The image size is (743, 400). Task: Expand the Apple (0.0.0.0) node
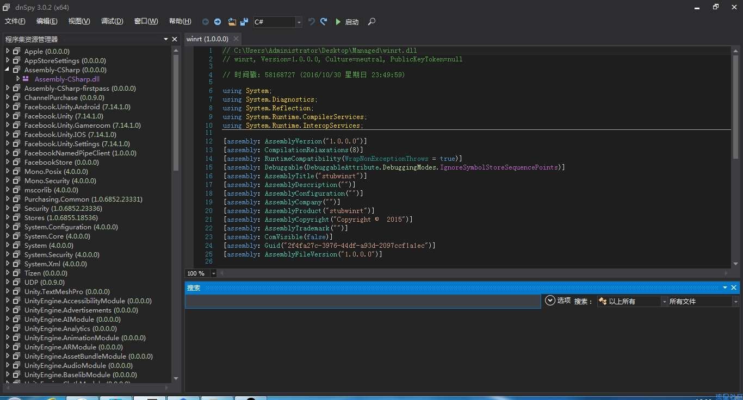point(8,51)
